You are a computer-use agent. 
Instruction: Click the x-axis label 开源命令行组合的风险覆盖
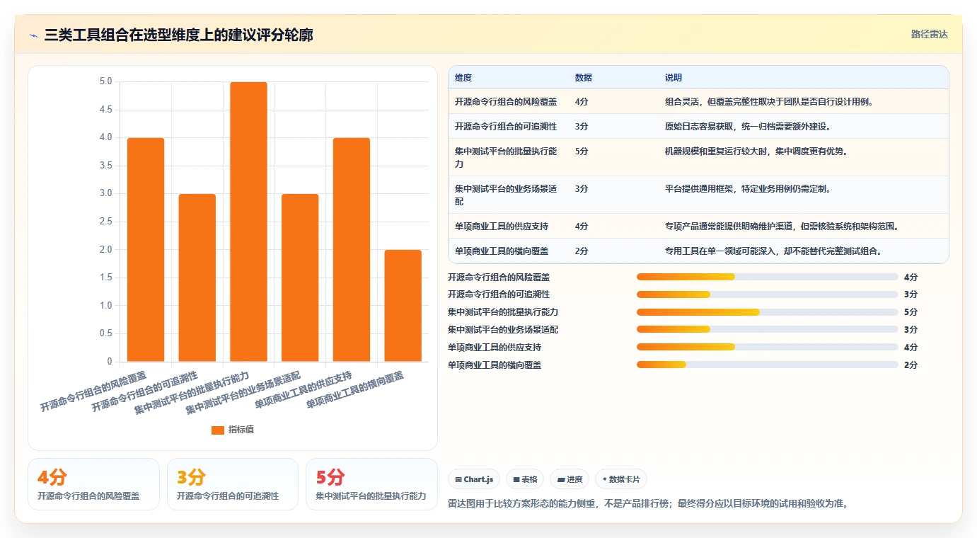pos(93,391)
